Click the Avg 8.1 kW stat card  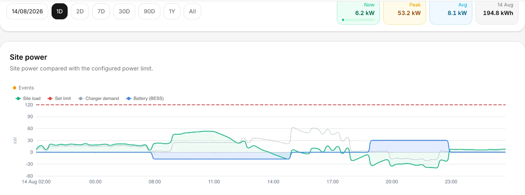[451, 12]
